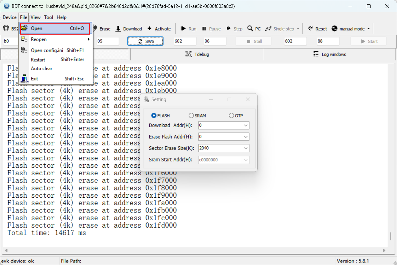Click the Open config.ini menu icon
Image resolution: width=397 pixels, height=265 pixels.
(25, 50)
